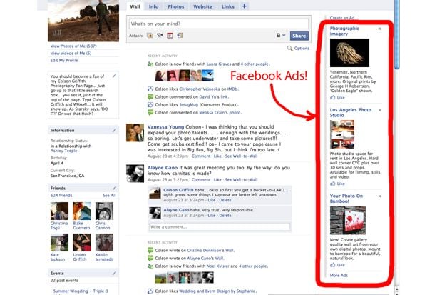Image resolution: width=442 pixels, height=295 pixels.
Task: Click the Write a comment field
Action: point(220,227)
